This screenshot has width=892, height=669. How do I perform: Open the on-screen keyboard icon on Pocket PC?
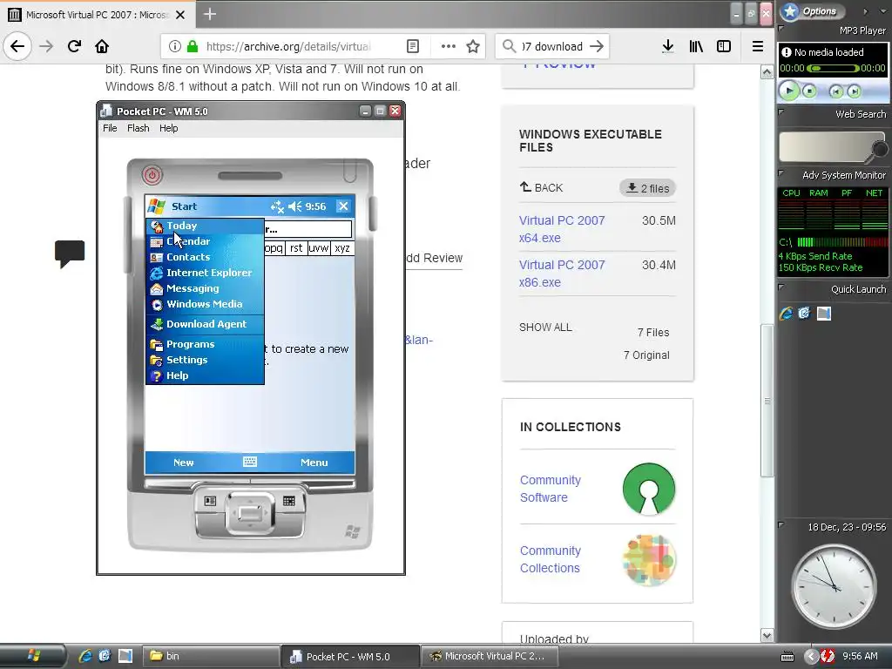point(250,462)
